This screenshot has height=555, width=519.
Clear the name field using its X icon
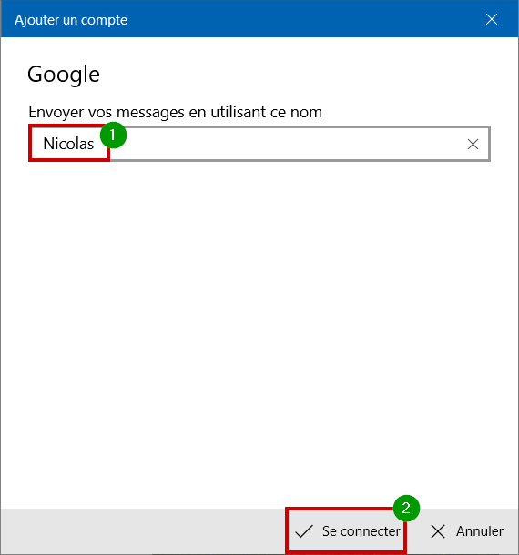tap(473, 144)
